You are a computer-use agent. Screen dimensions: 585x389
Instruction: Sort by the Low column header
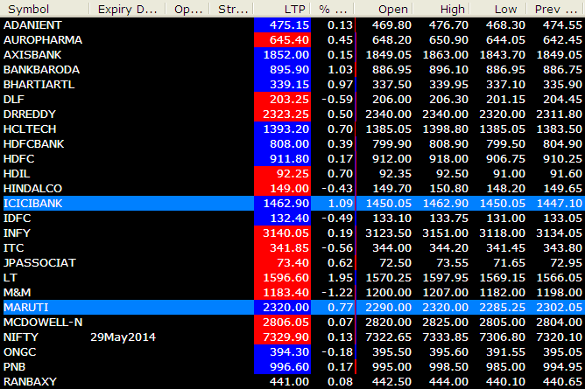pos(498,9)
